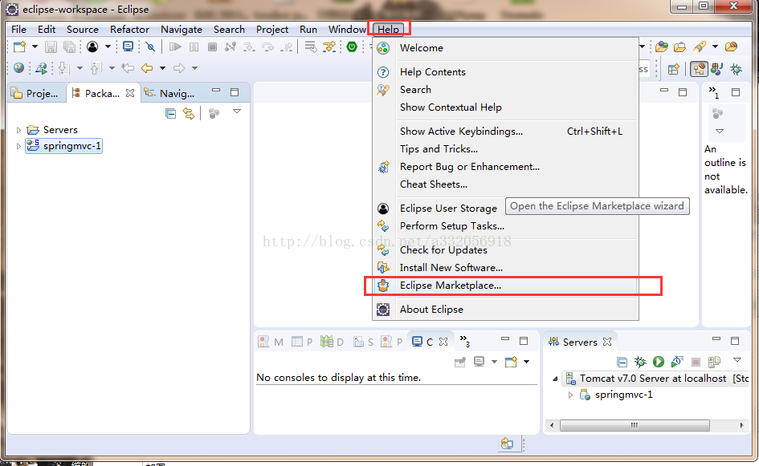The width and height of the screenshot is (759, 466).
Task: Expand the springmvc-1 project in Package Explorer
Action: pyautogui.click(x=18, y=146)
